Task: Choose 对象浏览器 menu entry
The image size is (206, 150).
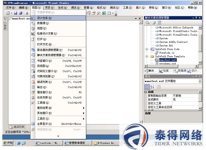Action: click(58, 76)
